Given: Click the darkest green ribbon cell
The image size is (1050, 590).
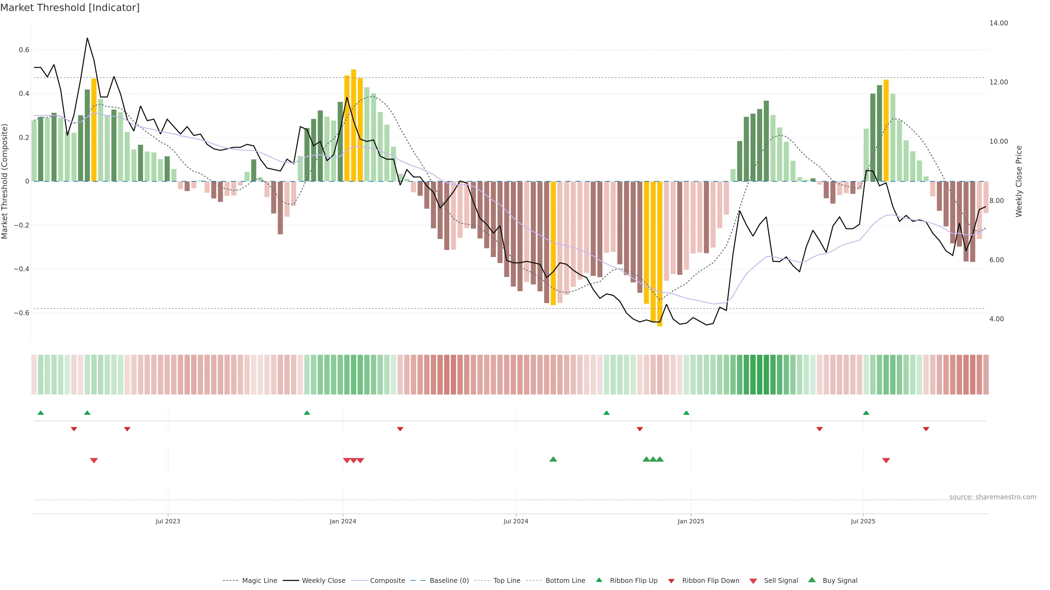Looking at the screenshot, I should [x=766, y=374].
